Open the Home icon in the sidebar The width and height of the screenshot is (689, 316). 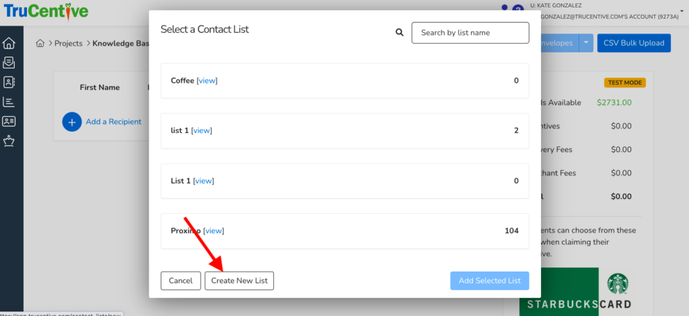(9, 44)
